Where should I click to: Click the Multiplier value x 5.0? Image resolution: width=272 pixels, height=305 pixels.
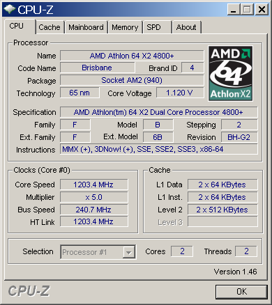pos(93,197)
